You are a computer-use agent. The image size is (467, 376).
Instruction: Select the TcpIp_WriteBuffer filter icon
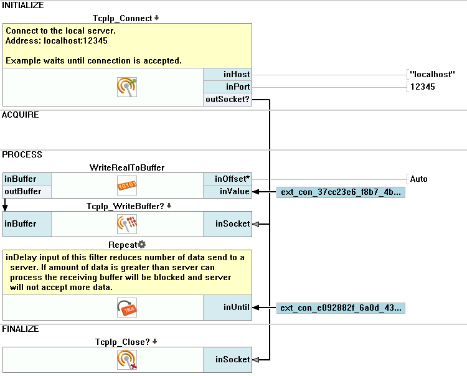pyautogui.click(x=127, y=223)
